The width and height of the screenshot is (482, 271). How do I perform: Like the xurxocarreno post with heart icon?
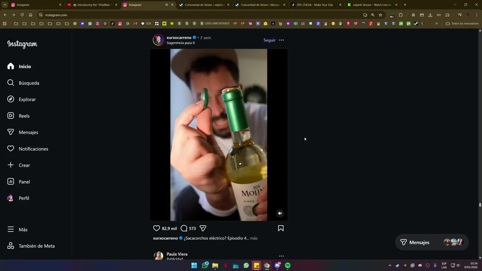pos(157,228)
